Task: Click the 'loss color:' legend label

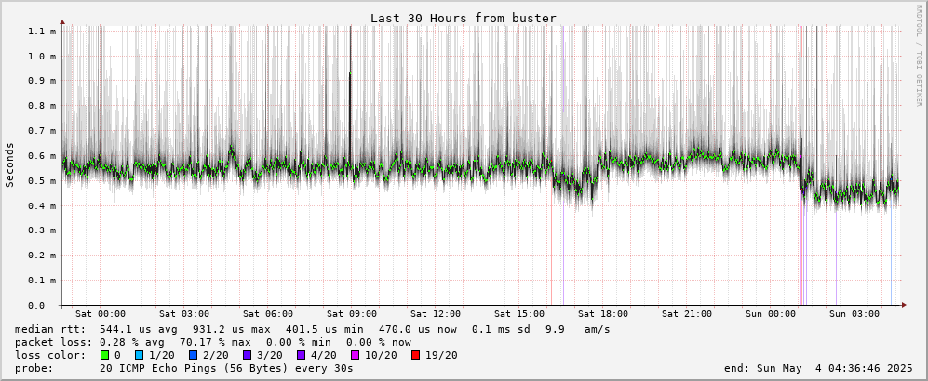Action: [x=50, y=355]
